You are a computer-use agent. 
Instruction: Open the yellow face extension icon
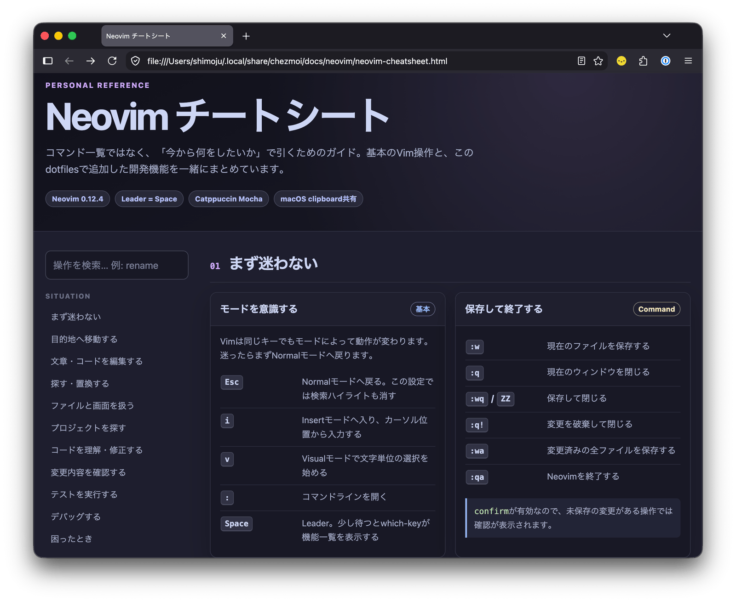click(621, 61)
